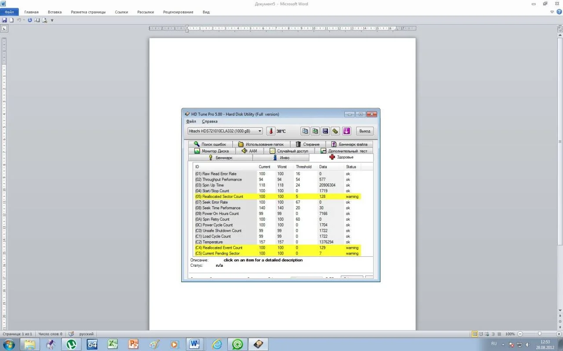Open the Ссылки ribbon tab
The height and width of the screenshot is (351, 563).
pos(122,12)
